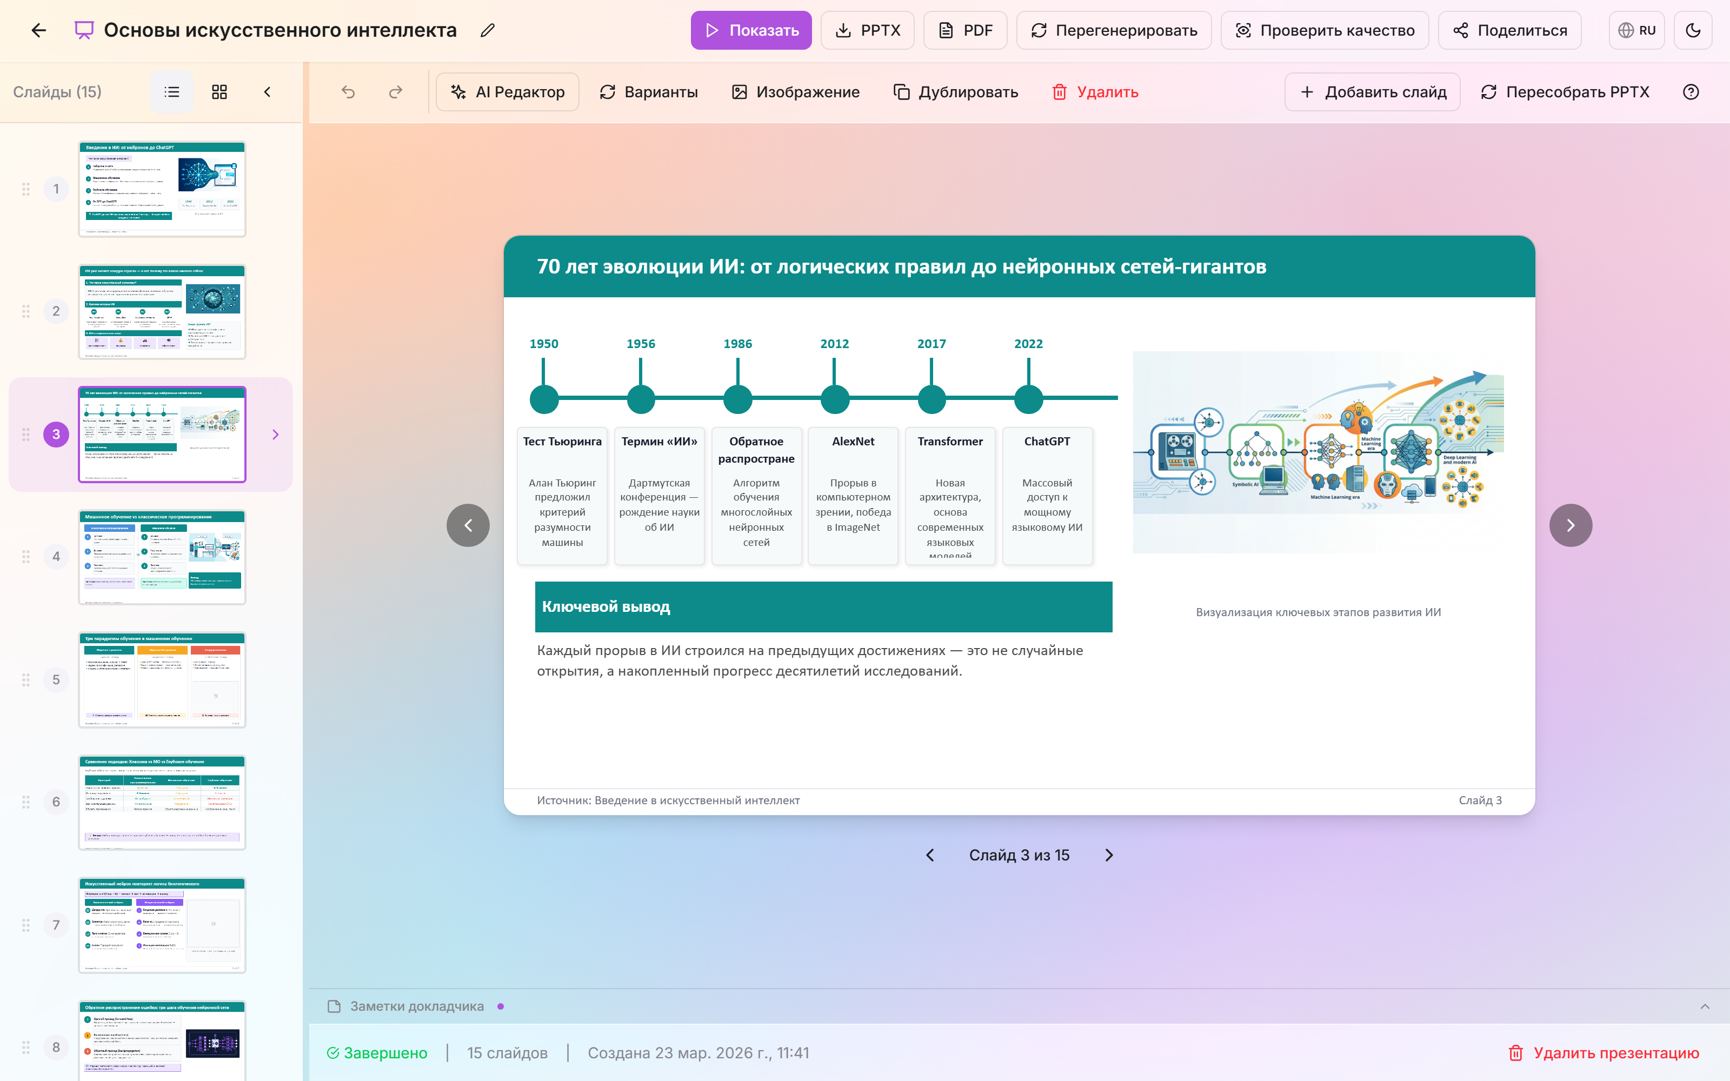This screenshot has height=1081, width=1730.
Task: Click the redo arrow icon
Action: coord(395,91)
